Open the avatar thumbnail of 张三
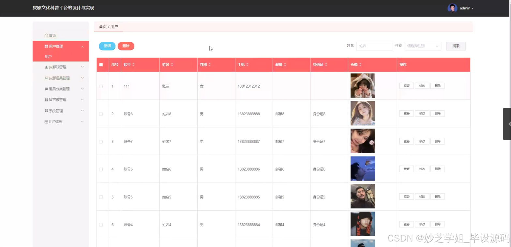Viewport: 511px width, 247px height. (363, 86)
